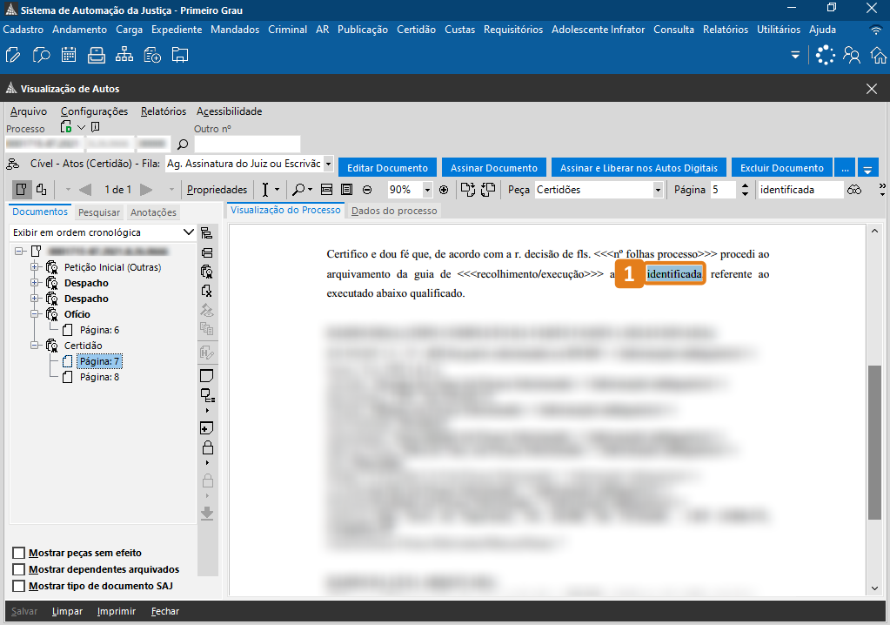Click Editar Documento button
The image size is (890, 625).
tap(388, 168)
